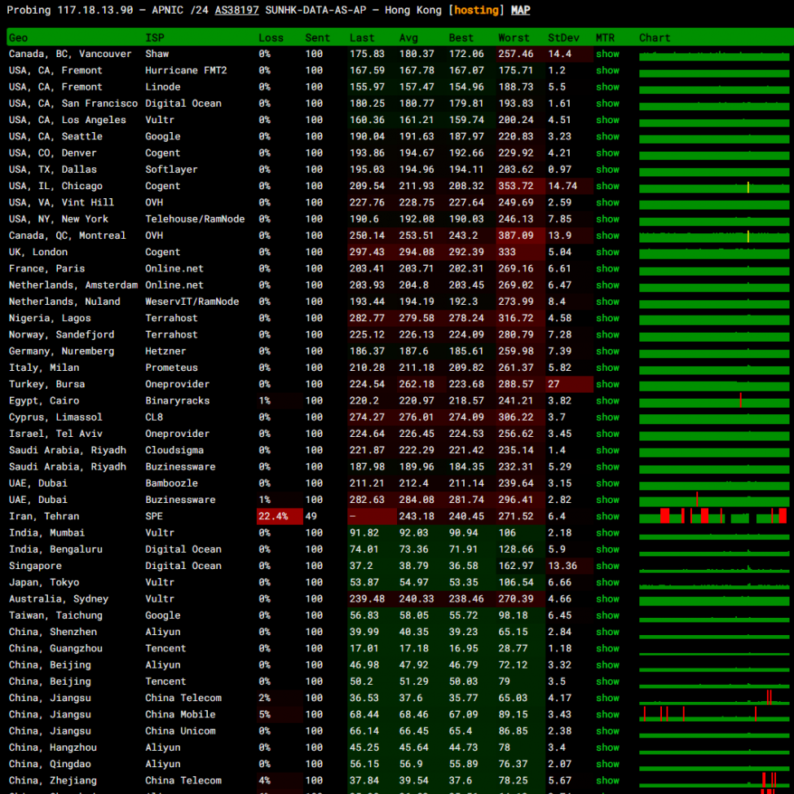
Task: Click the chart for Canada, QC, Montreal
Action: [x=713, y=236]
